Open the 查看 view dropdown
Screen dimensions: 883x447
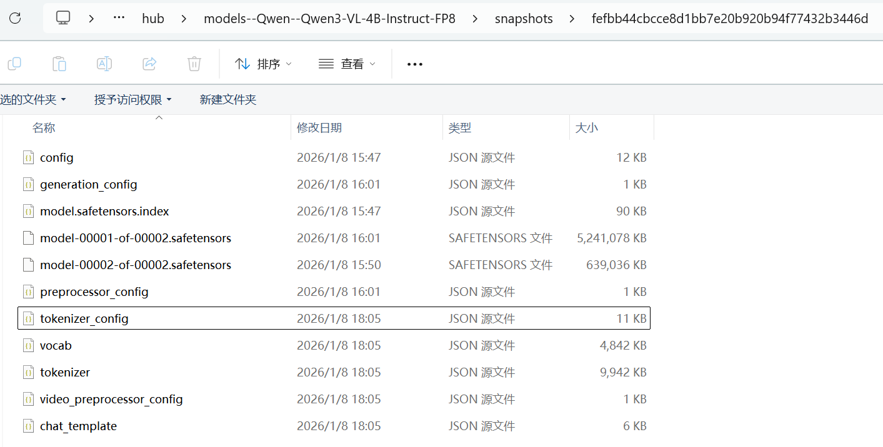click(347, 64)
